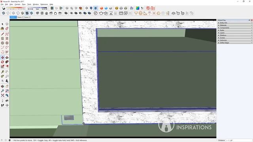Open the Edit menu
253x142 pixels.
click(x=6, y=4)
